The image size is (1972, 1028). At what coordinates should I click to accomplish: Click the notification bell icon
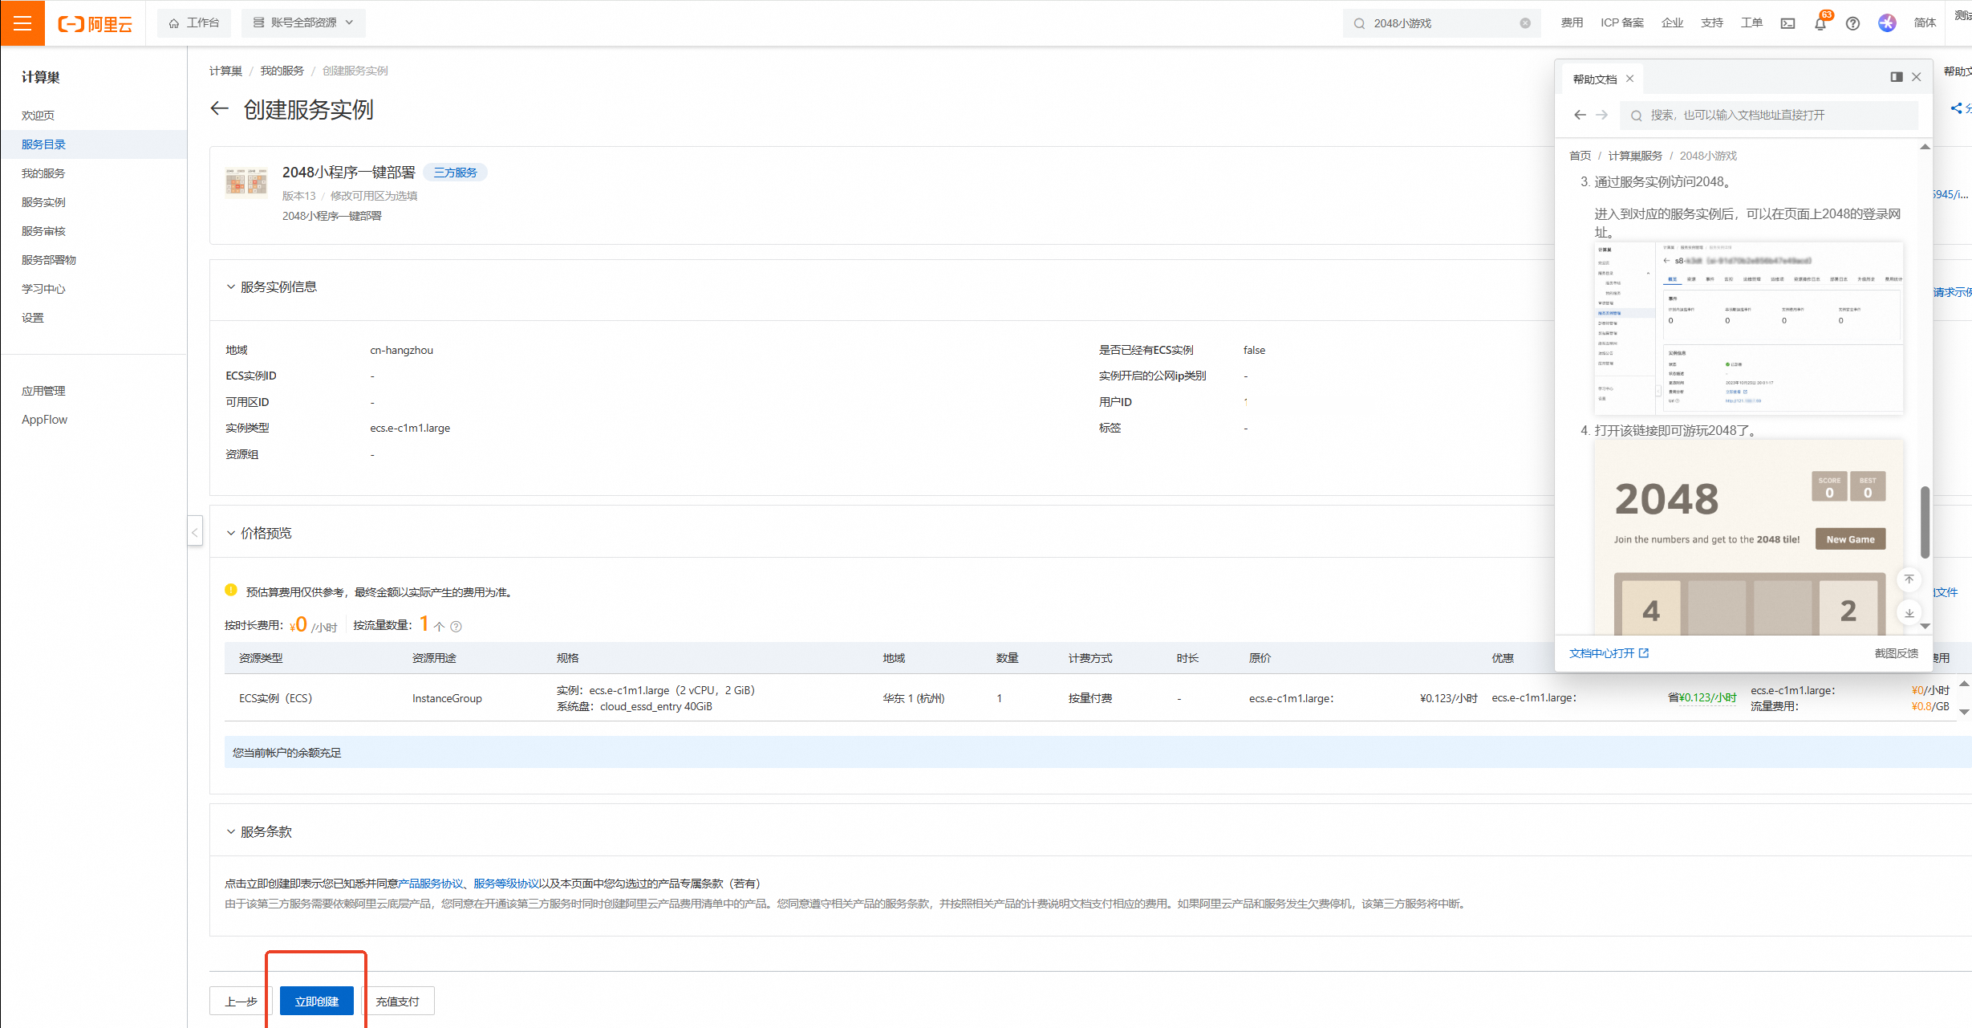coord(1820,23)
